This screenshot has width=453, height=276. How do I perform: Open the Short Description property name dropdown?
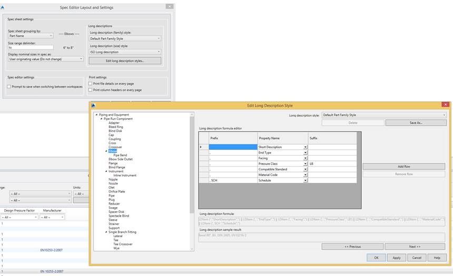tap(306, 147)
